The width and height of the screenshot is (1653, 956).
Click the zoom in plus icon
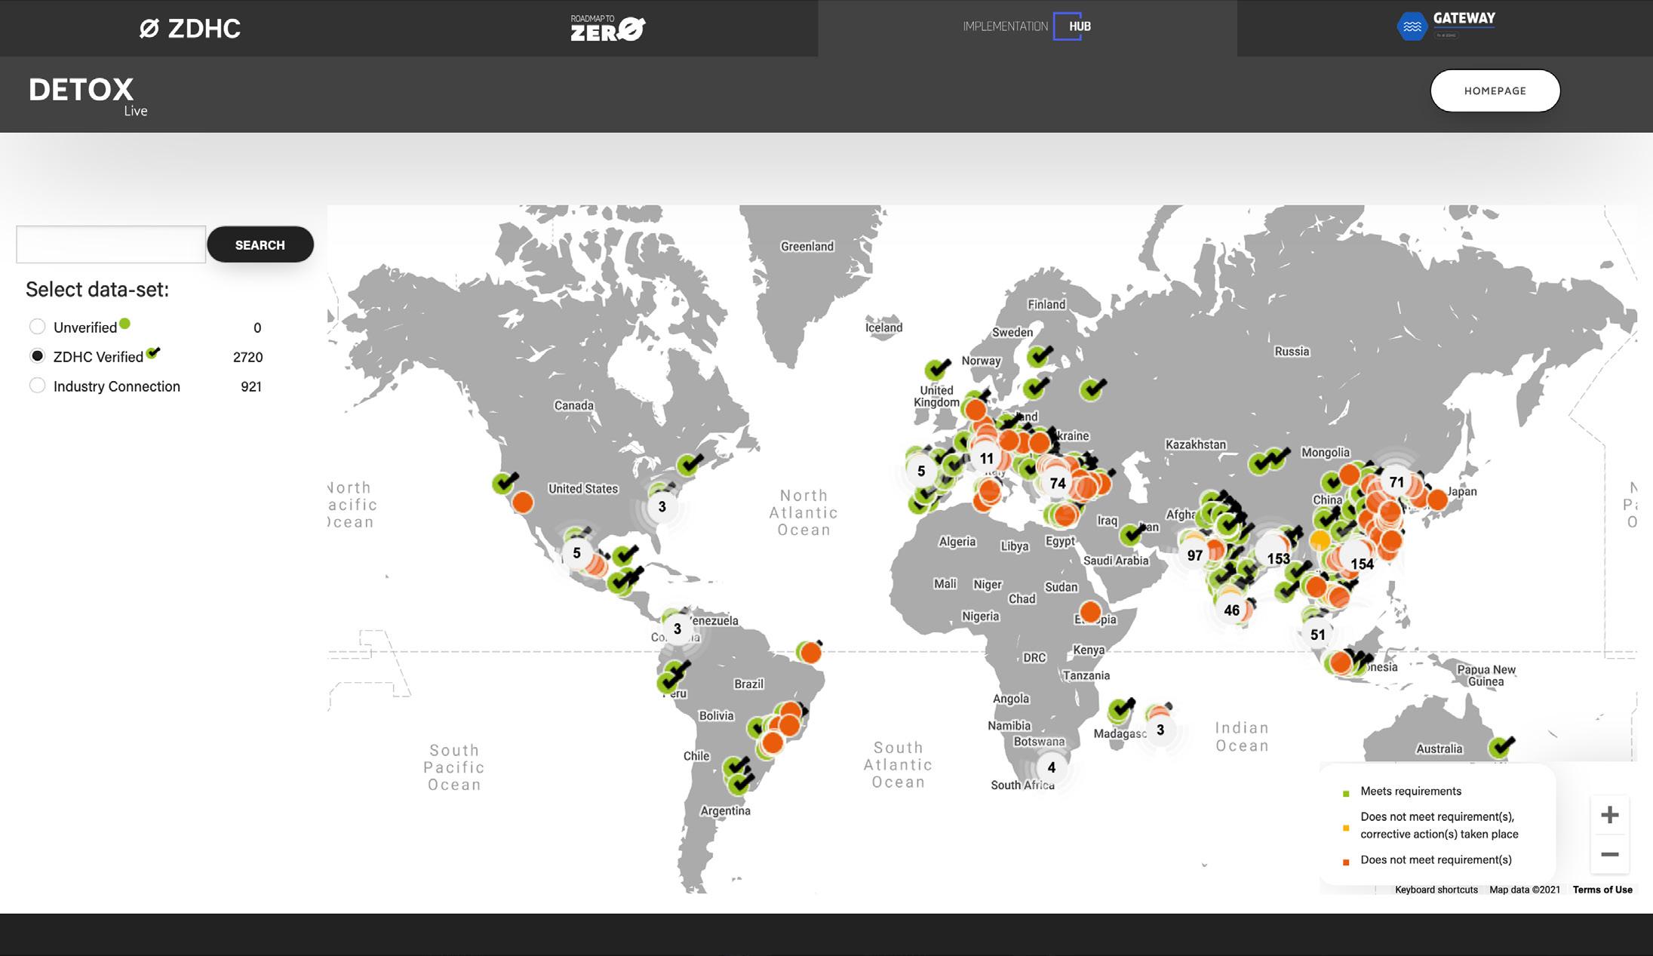tap(1609, 815)
